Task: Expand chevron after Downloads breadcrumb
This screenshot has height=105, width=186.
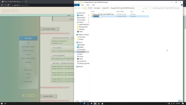Action: (101, 8)
